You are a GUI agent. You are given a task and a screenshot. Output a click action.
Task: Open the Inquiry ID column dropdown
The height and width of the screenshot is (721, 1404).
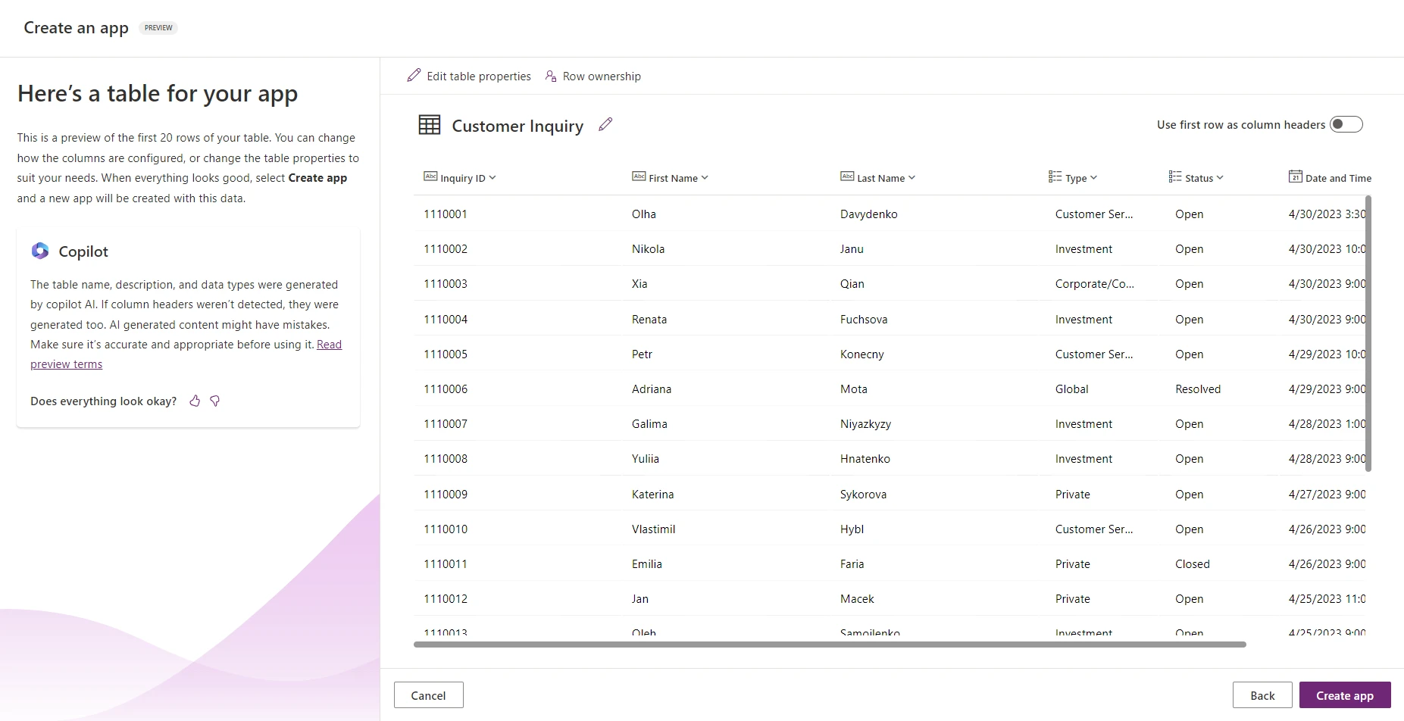(x=492, y=177)
